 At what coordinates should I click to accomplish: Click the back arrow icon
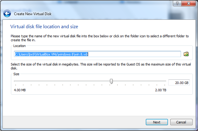coord(7,14)
